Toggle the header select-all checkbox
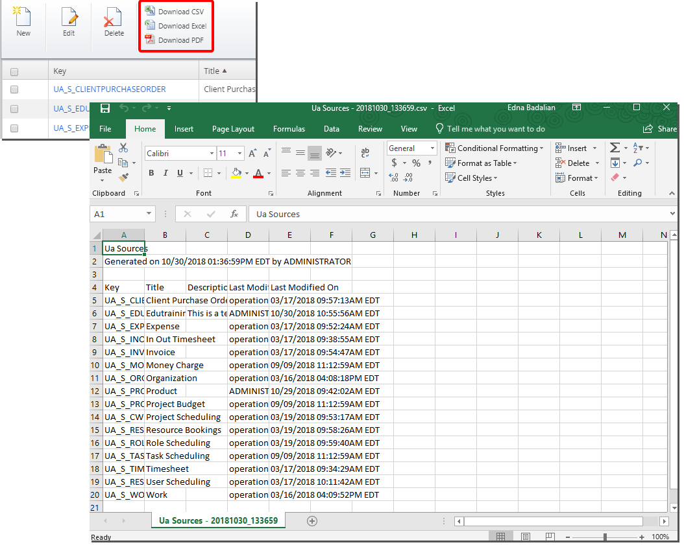The width and height of the screenshot is (684, 547). [x=14, y=72]
